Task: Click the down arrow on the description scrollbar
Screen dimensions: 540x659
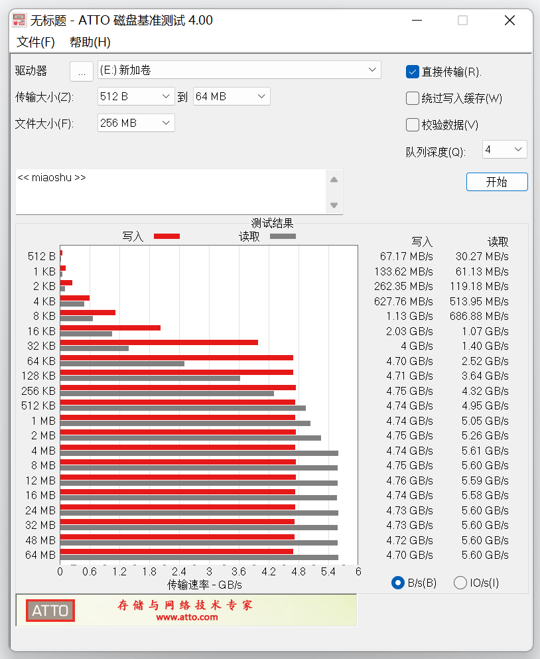Action: (x=333, y=206)
